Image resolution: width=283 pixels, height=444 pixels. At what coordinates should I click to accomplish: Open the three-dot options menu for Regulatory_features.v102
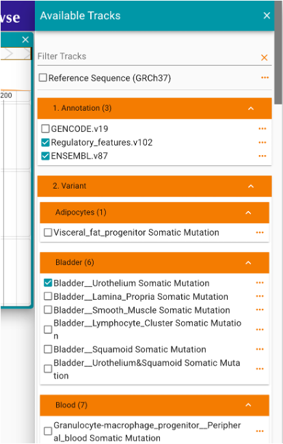point(262,143)
